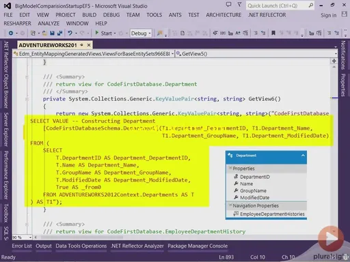Open the Toolbox side panel tab

tap(6, 214)
